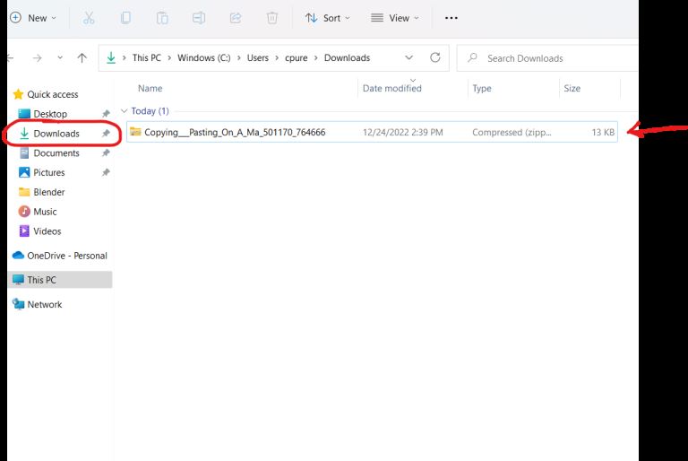Click the Delete trash can icon
The width and height of the screenshot is (688, 461).
(x=272, y=18)
